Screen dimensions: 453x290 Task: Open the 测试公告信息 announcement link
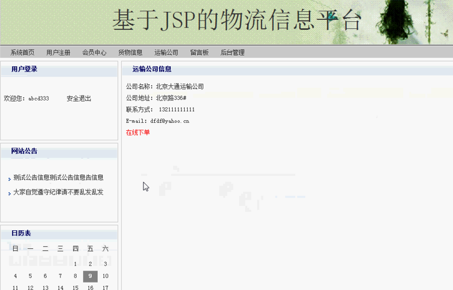[x=58, y=178]
